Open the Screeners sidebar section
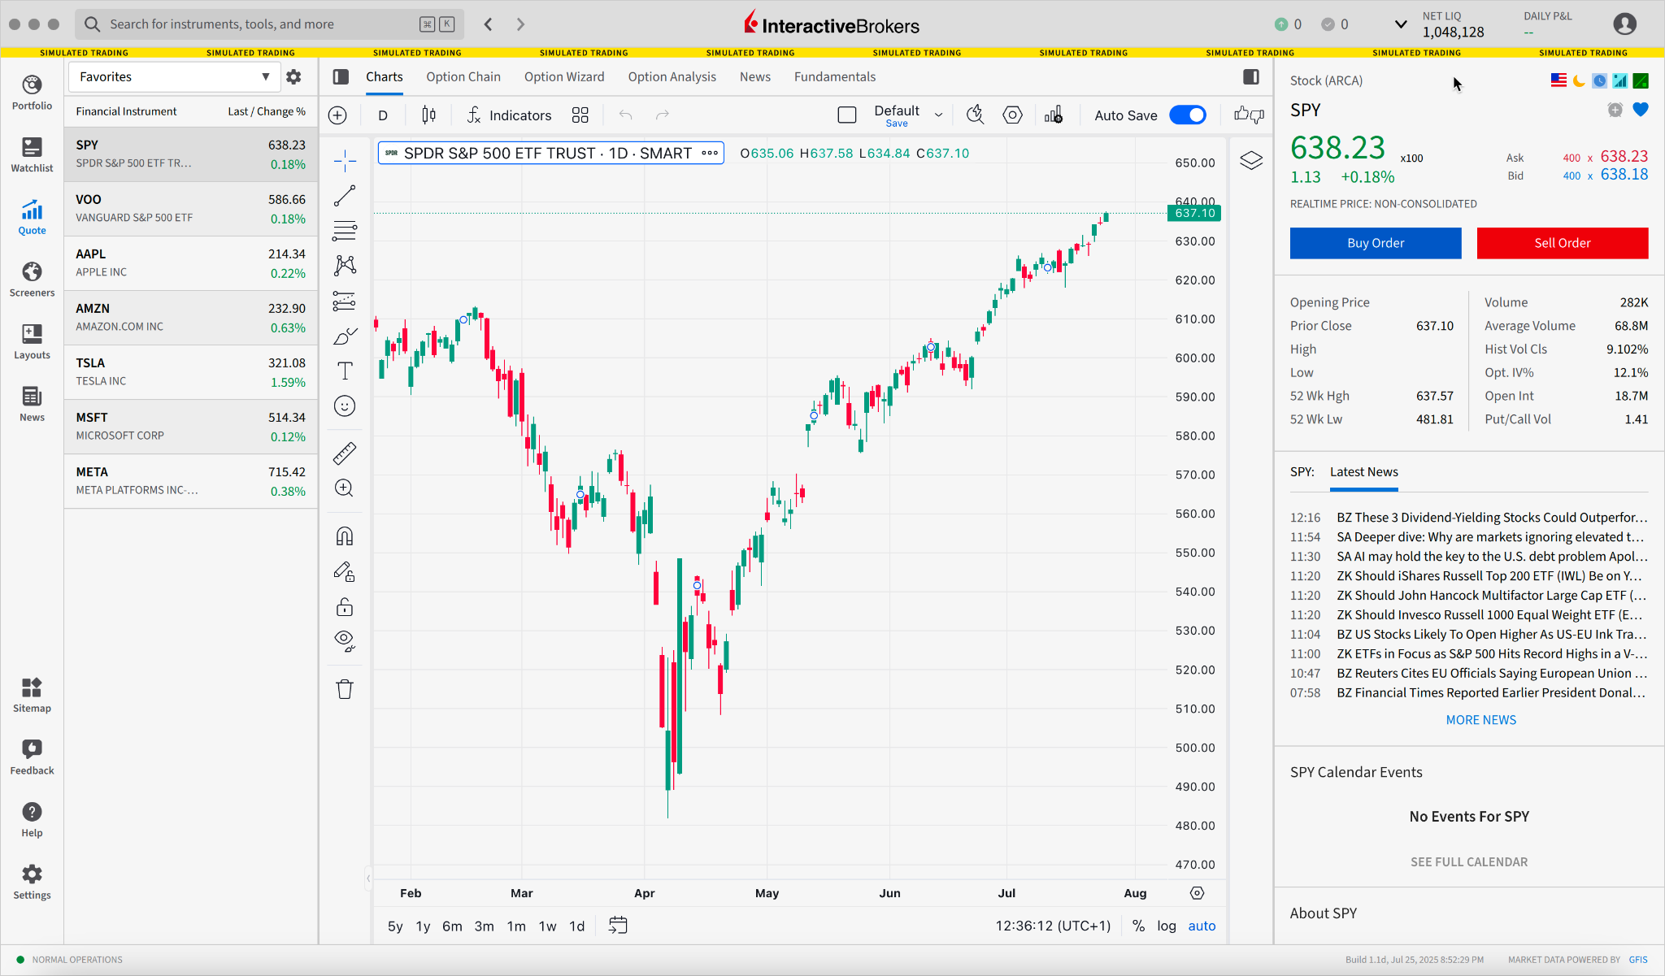The image size is (1665, 976). (x=32, y=279)
